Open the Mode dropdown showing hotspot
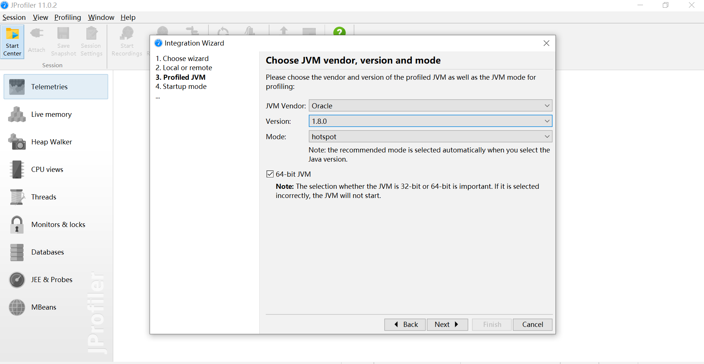Viewport: 704px width, 364px height. tap(430, 137)
